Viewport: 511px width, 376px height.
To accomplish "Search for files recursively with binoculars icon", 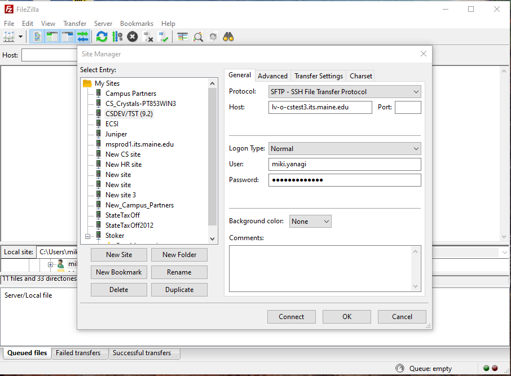I will [228, 37].
